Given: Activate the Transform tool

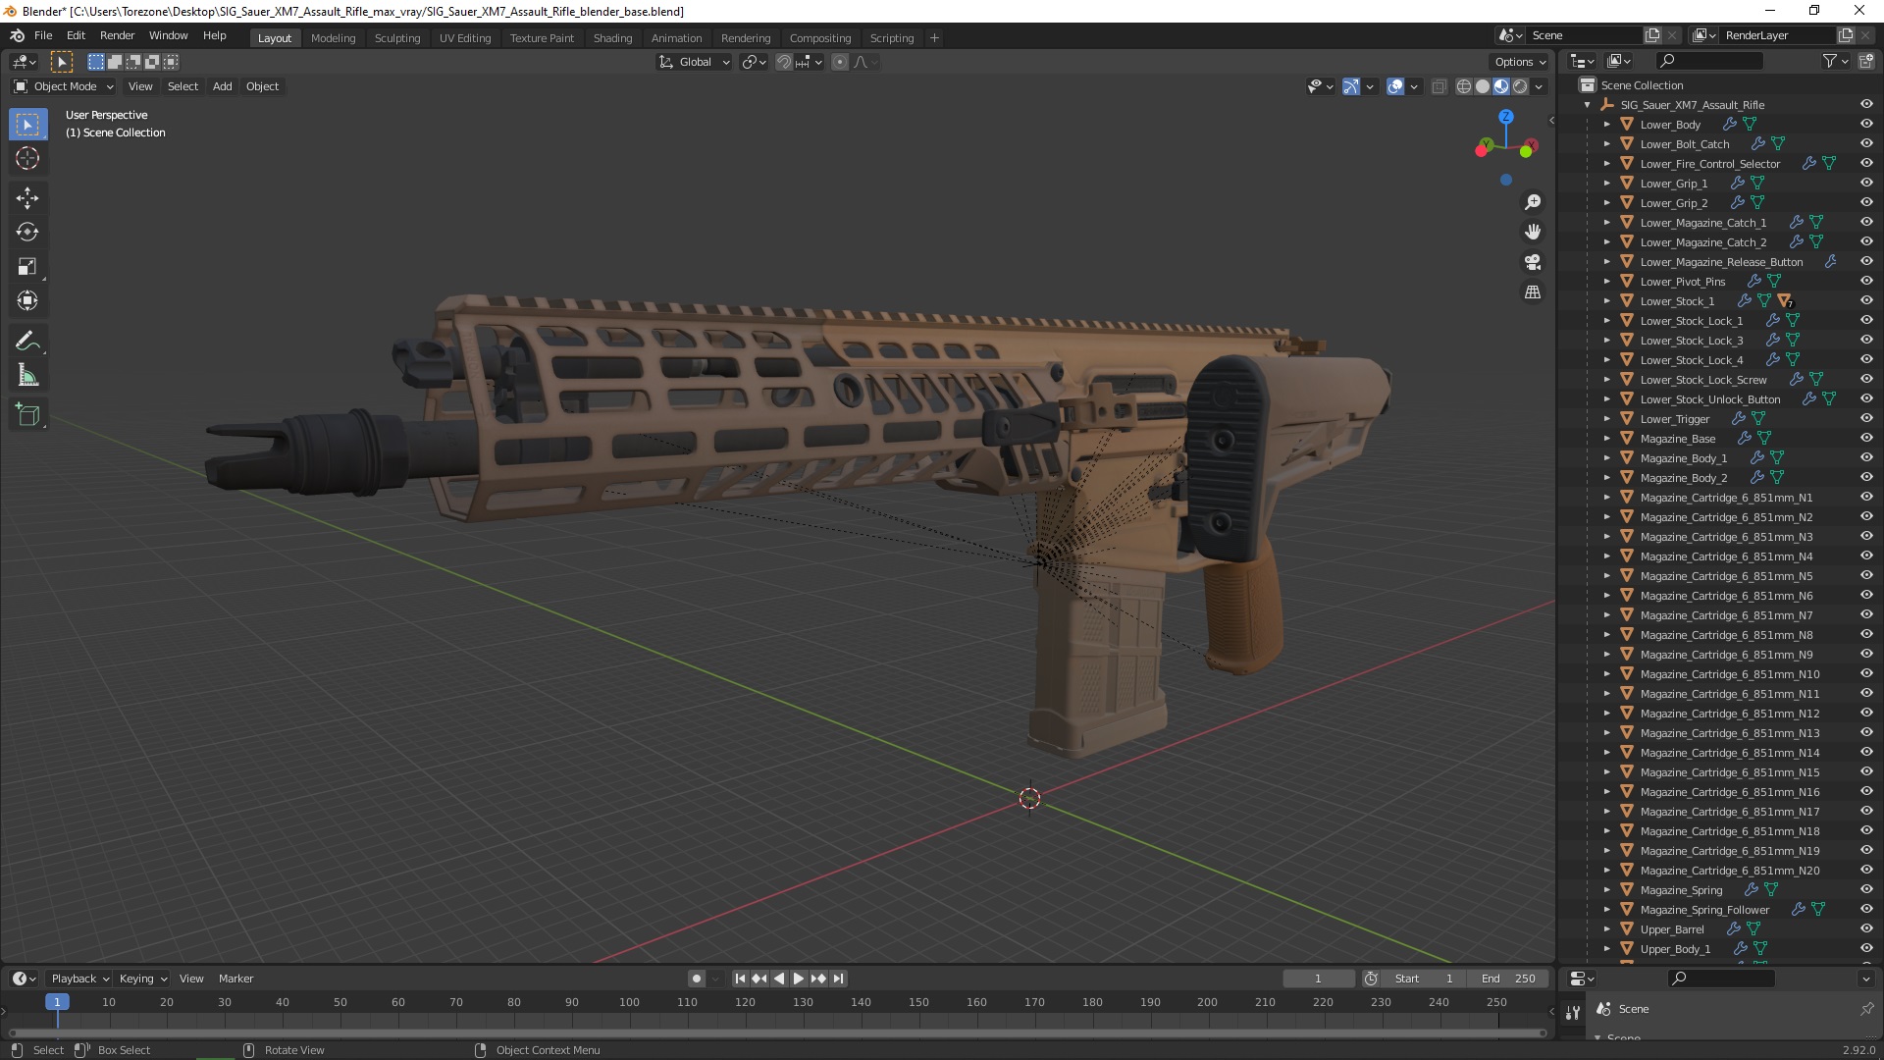Looking at the screenshot, I should pyautogui.click(x=27, y=301).
